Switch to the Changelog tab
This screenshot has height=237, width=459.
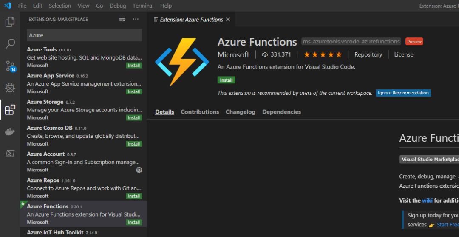coord(241,112)
